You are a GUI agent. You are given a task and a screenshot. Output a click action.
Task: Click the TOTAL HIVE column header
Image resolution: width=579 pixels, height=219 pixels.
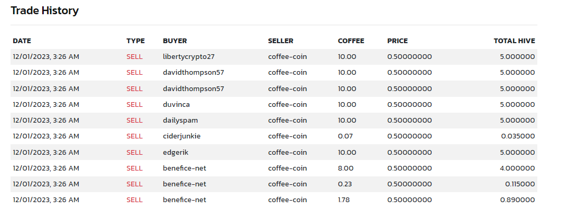[x=514, y=41]
